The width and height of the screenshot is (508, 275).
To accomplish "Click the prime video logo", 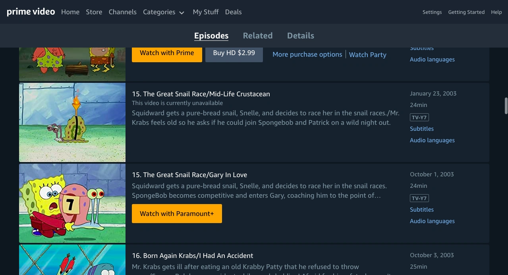I will [x=31, y=12].
